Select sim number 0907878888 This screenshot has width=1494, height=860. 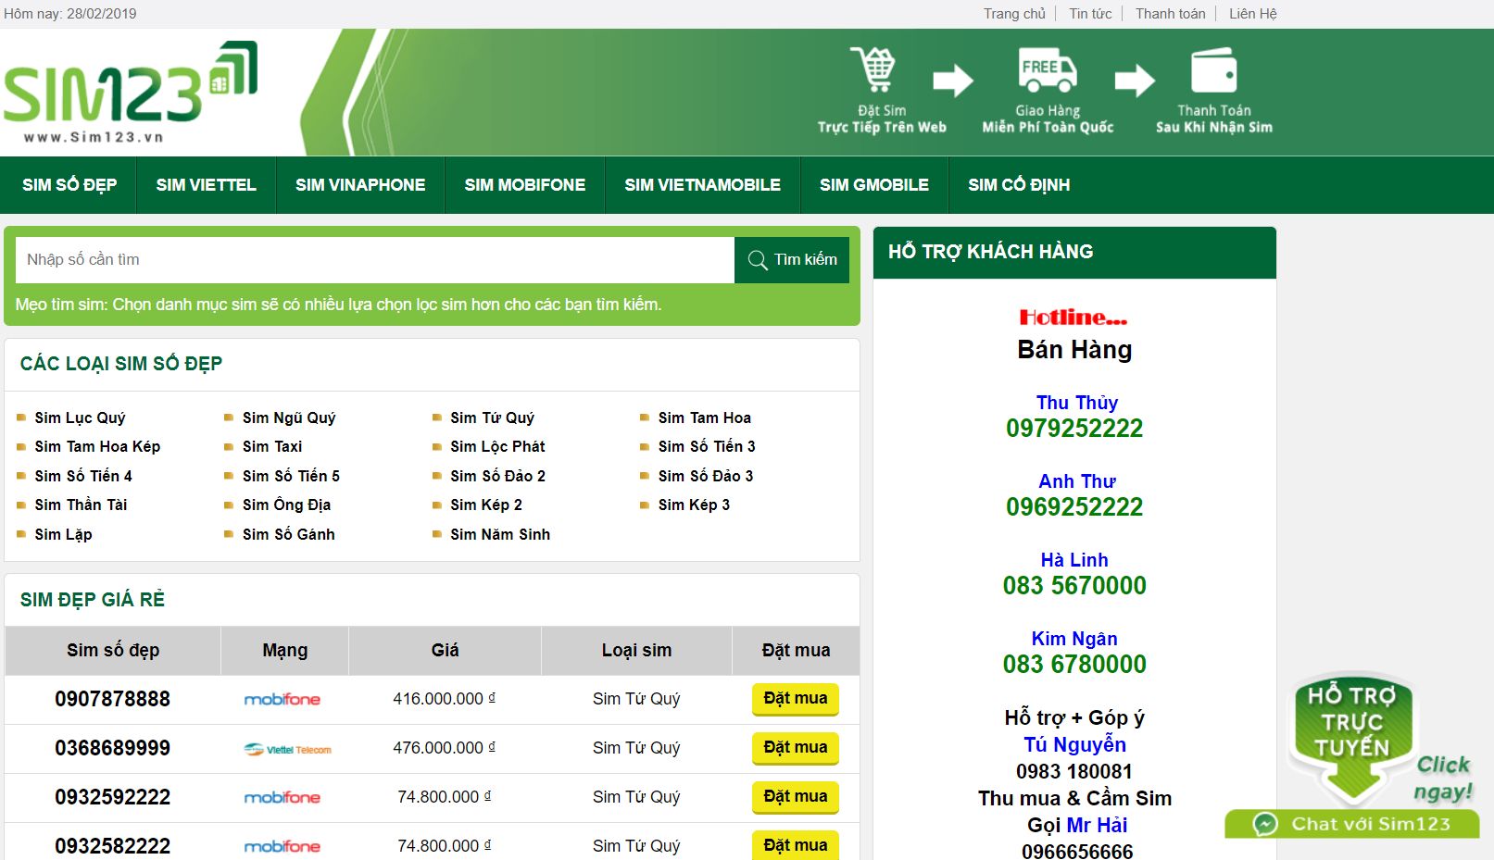112,700
